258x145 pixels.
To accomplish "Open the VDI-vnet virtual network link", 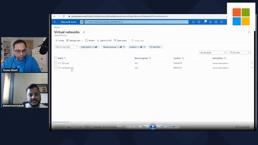I will [65, 63].
